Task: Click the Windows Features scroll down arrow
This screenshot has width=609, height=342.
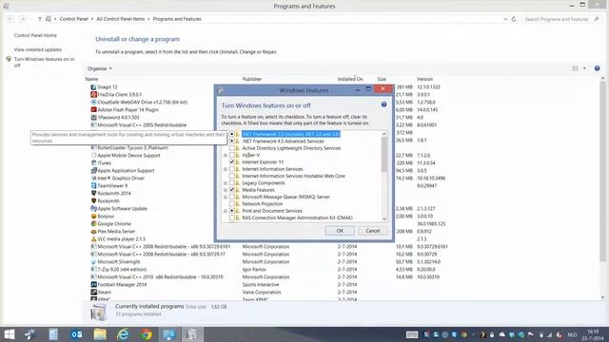Action: (x=384, y=218)
